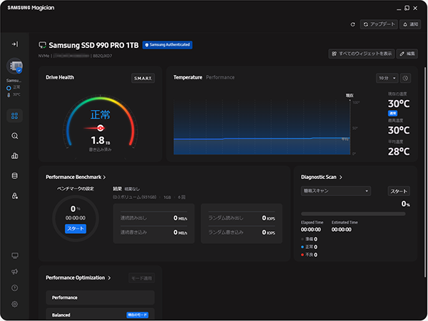This screenshot has height=321, width=428.
Task: Open the 簡易スキャン scan type dropdown
Action: click(x=336, y=190)
